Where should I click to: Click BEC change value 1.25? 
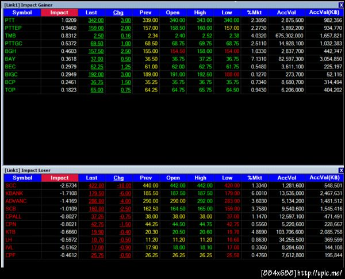pyautogui.click(x=126, y=67)
